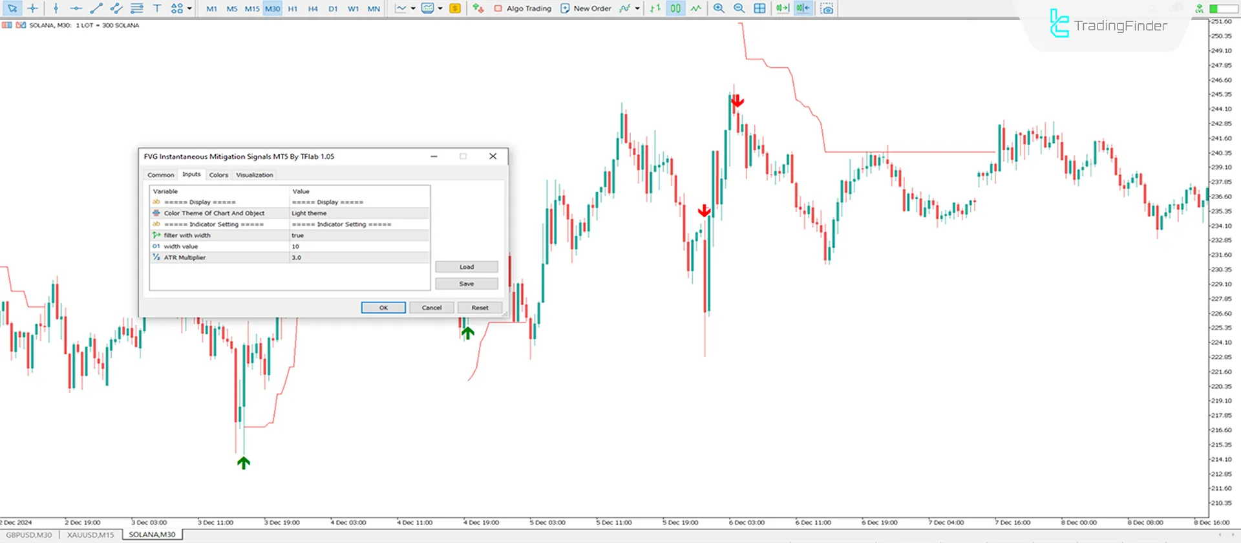
Task: Zoom in on the chart
Action: [719, 8]
